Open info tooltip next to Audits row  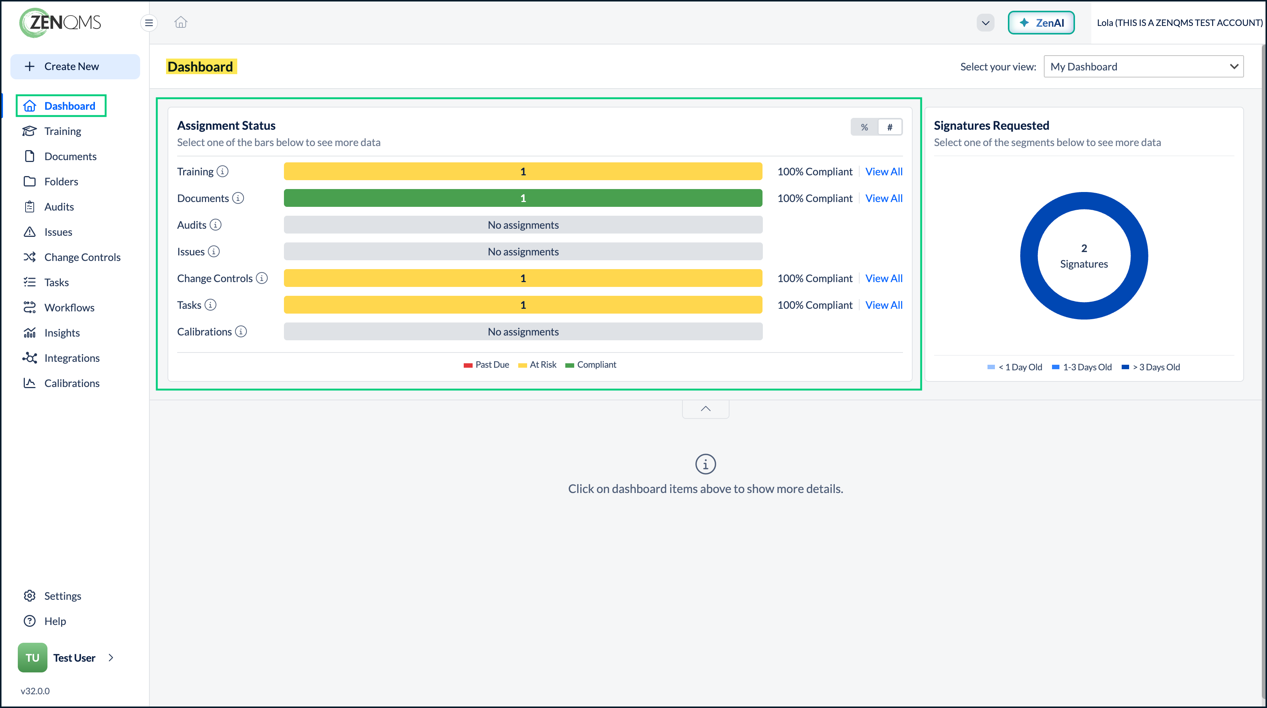tap(215, 225)
